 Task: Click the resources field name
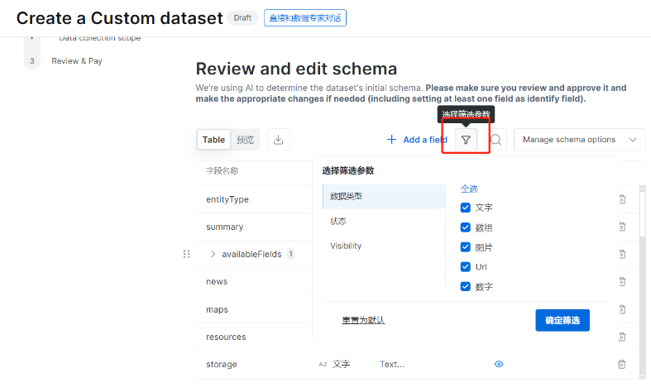226,337
